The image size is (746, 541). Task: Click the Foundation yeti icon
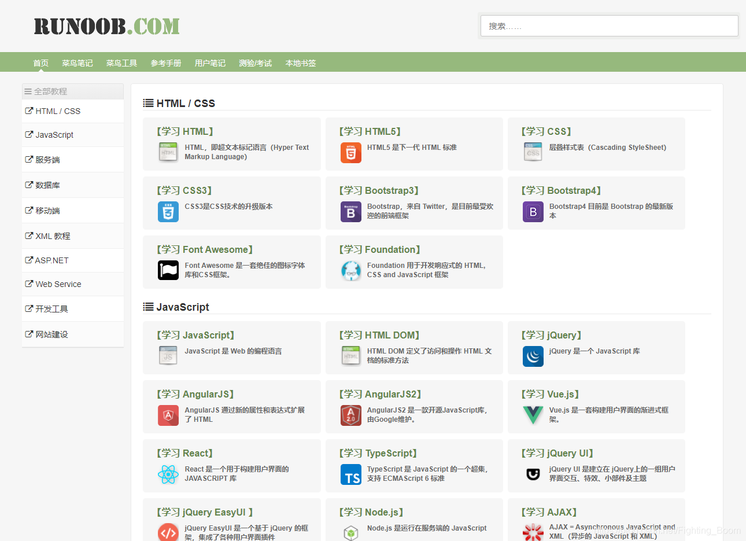click(x=350, y=270)
